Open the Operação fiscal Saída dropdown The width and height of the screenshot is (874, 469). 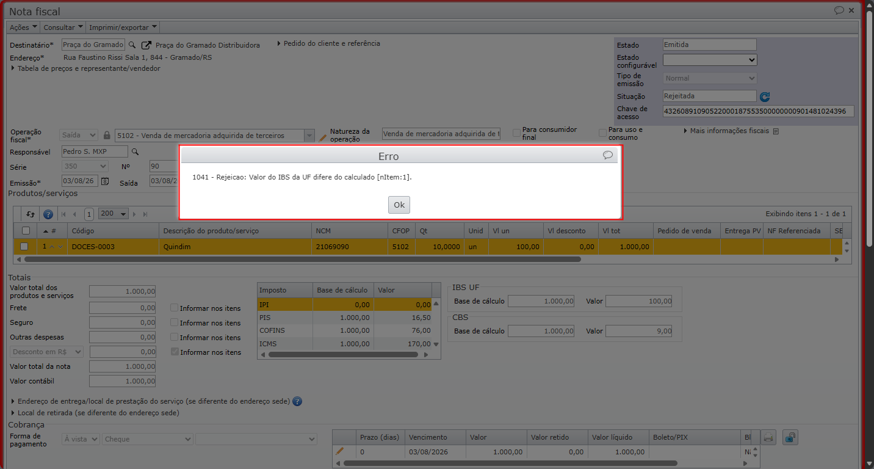click(79, 135)
